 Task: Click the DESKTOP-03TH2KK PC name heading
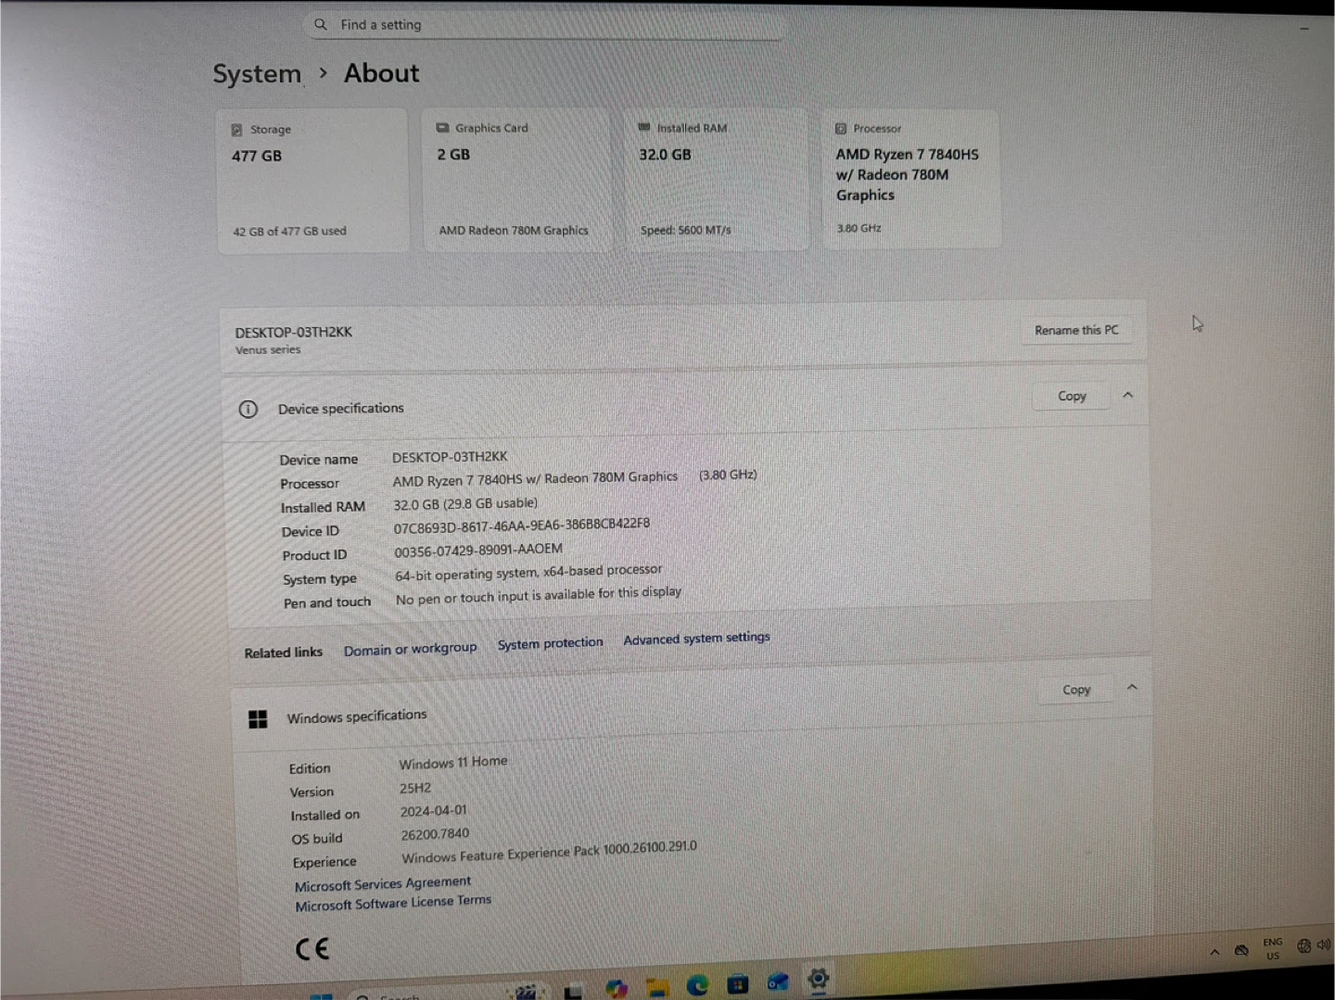click(x=294, y=332)
